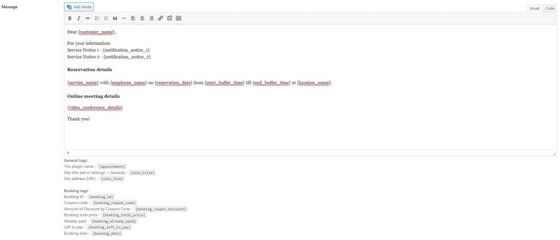Click the {booking_coupon_discount} tag code
This screenshot has height=240, width=560.
[x=161, y=209]
